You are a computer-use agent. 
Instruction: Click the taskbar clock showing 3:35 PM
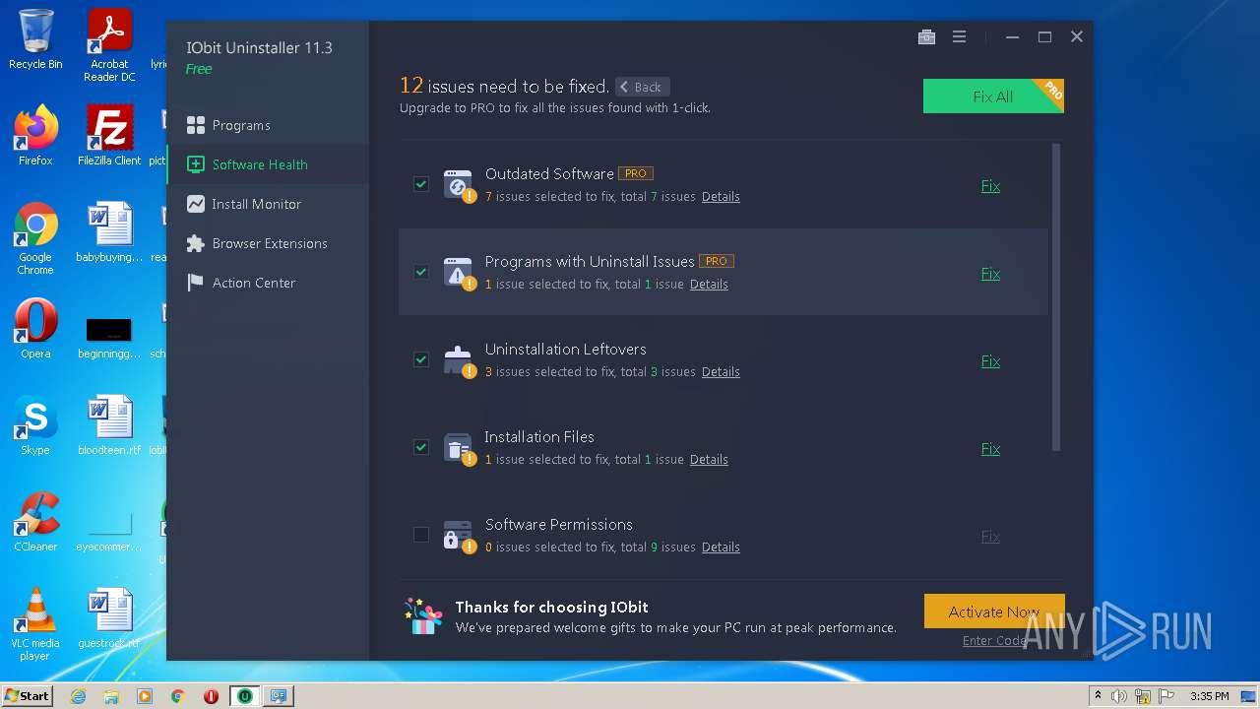click(x=1209, y=696)
